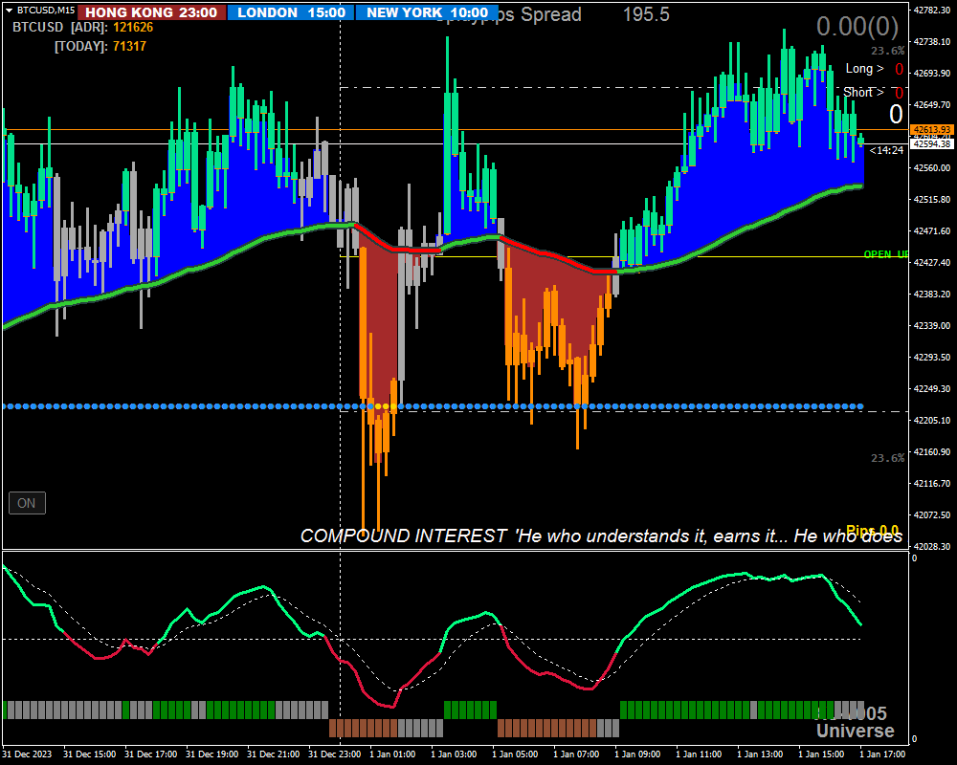The width and height of the screenshot is (957, 765).
Task: Open the BTCUSD,M15 chart menu triangle
Action: point(8,11)
